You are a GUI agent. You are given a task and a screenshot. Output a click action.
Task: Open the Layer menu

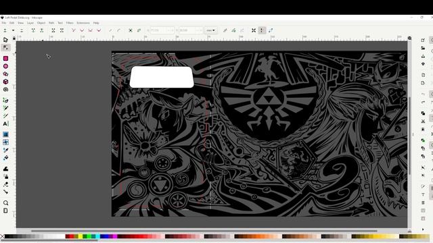click(x=30, y=23)
